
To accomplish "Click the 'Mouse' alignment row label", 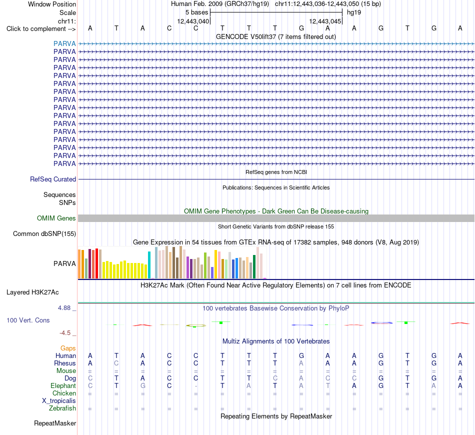I will click(66, 371).
